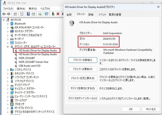Expand ソフトウェア デバイス chevron
The image size is (162, 115).
tap(8, 81)
